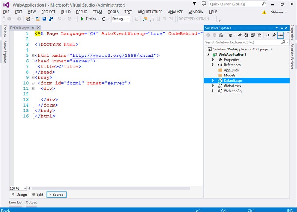
Task: Switch to Split view
Action: tap(38, 195)
